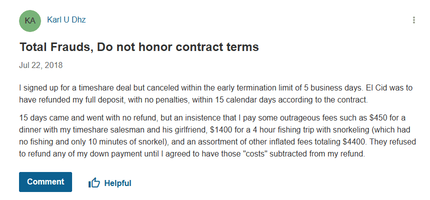430x200 pixels.
Task: Visit Karl U Dhz's profile link
Action: (67, 19)
